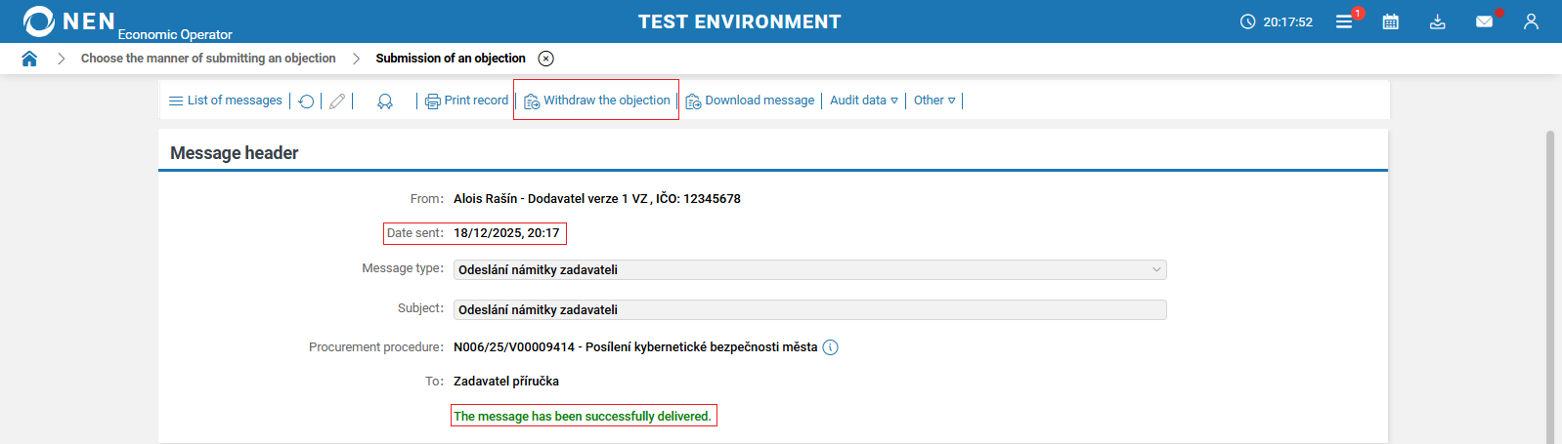Image resolution: width=1562 pixels, height=444 pixels.
Task: Open the Message type combo box
Action: [809, 270]
